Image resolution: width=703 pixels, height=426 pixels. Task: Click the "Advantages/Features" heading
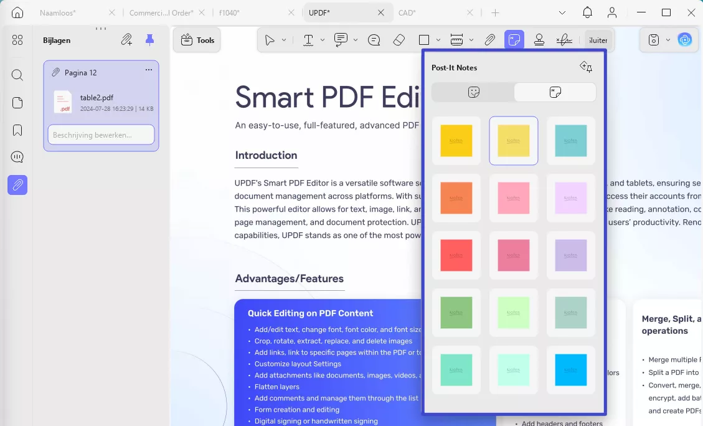[x=290, y=278]
